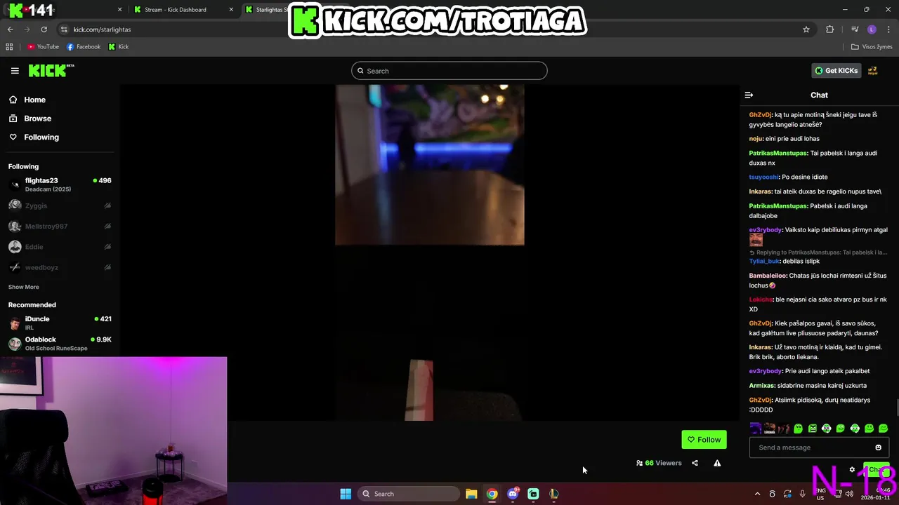Click Lokicha username in chat
The height and width of the screenshot is (505, 899).
[x=761, y=299]
